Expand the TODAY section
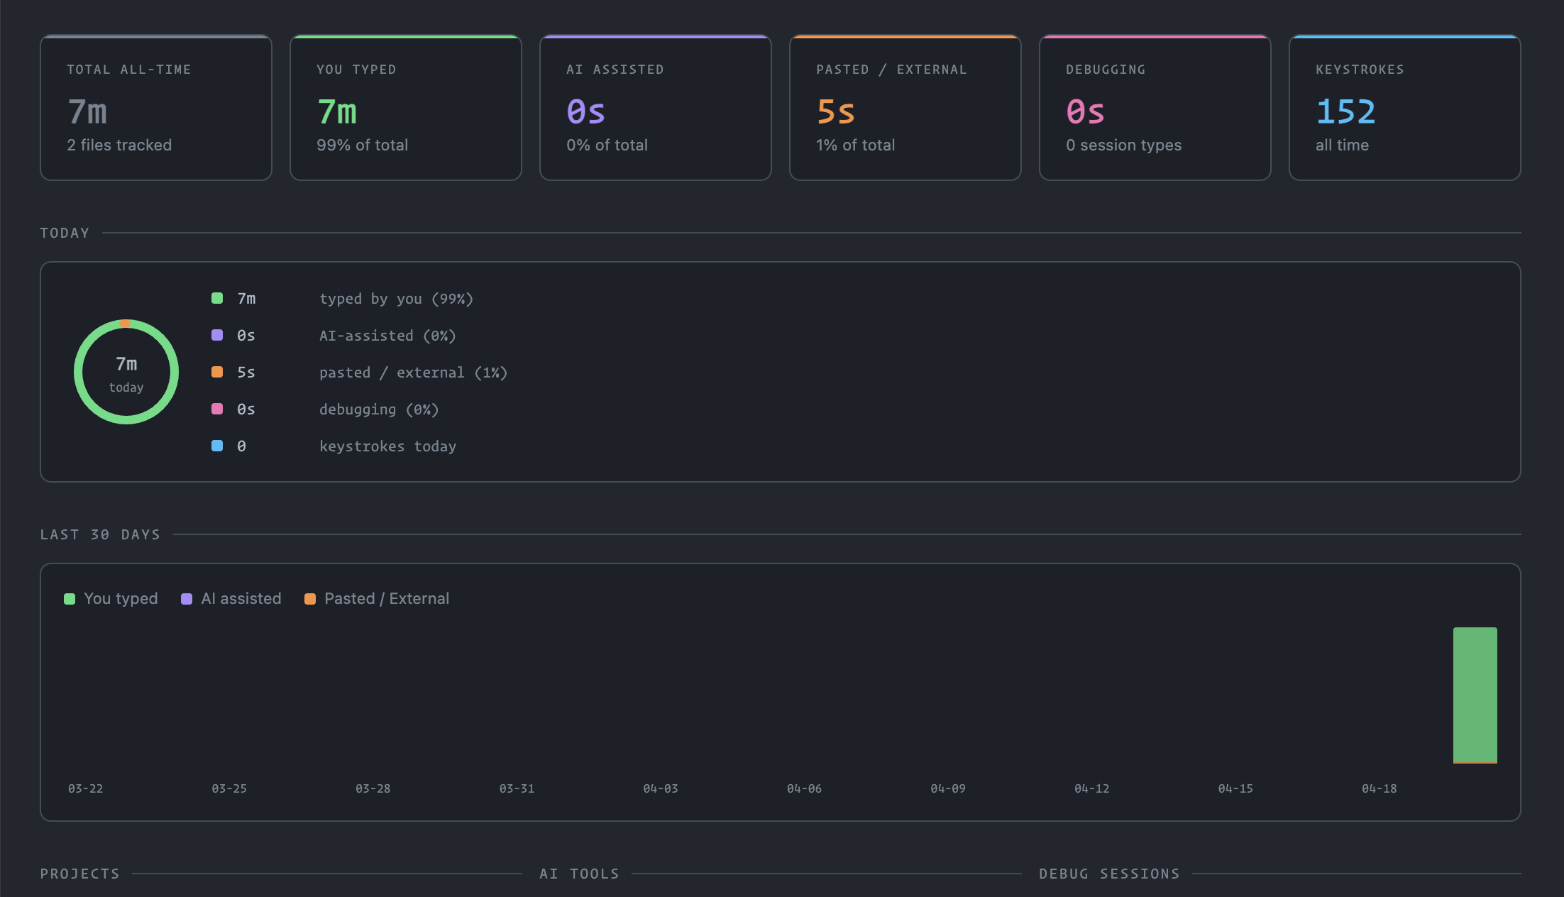 pyautogui.click(x=65, y=232)
